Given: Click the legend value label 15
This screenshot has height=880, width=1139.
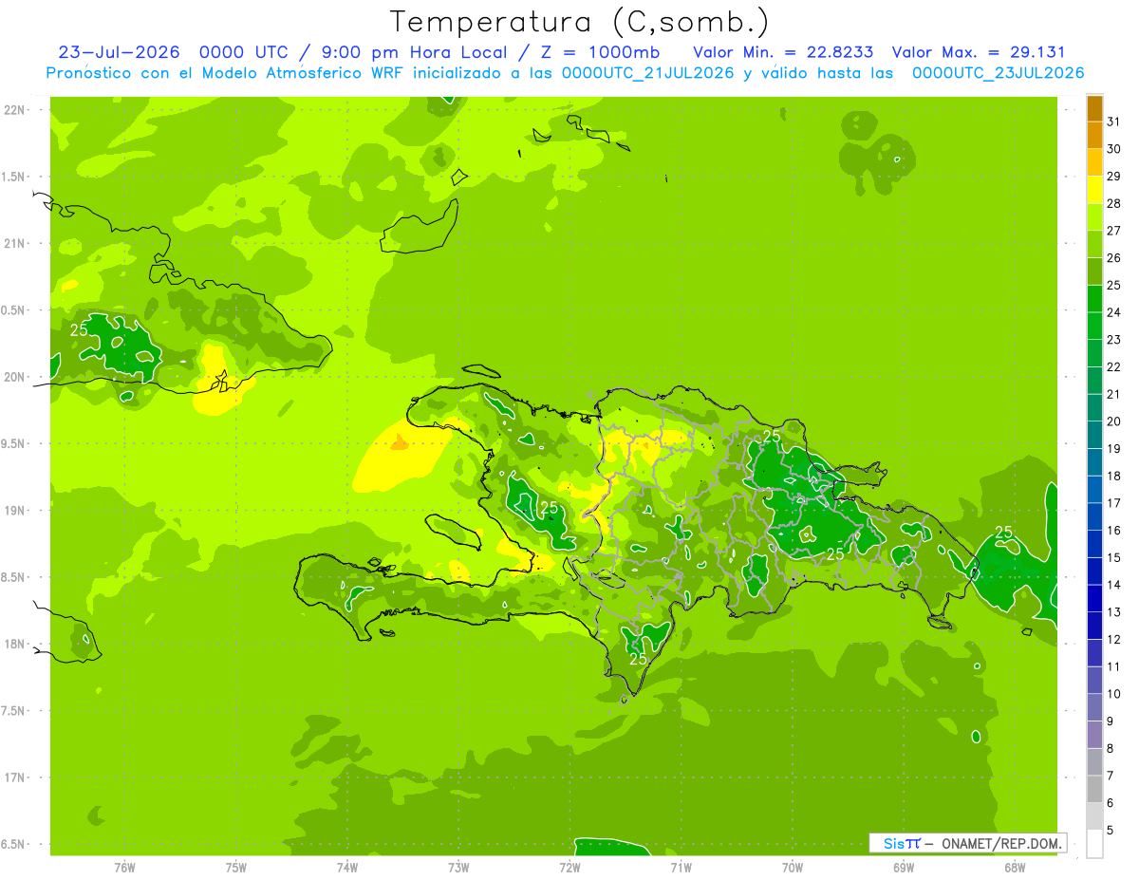Looking at the screenshot, I should coord(1114,557).
